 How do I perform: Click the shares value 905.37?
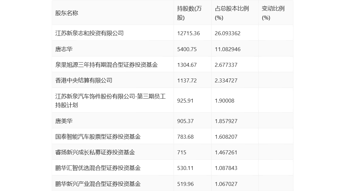185,121
